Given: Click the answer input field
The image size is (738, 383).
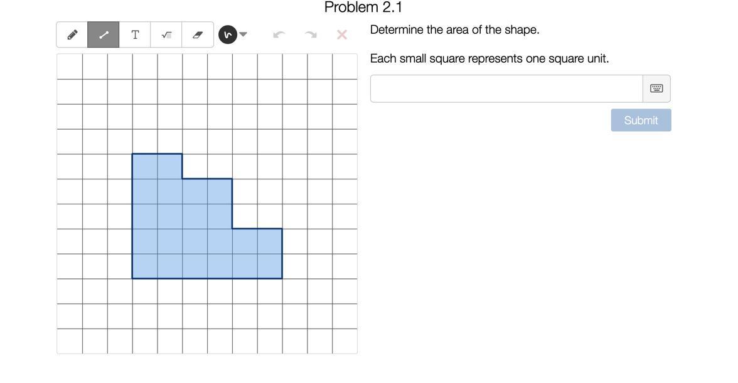Looking at the screenshot, I should (x=506, y=88).
